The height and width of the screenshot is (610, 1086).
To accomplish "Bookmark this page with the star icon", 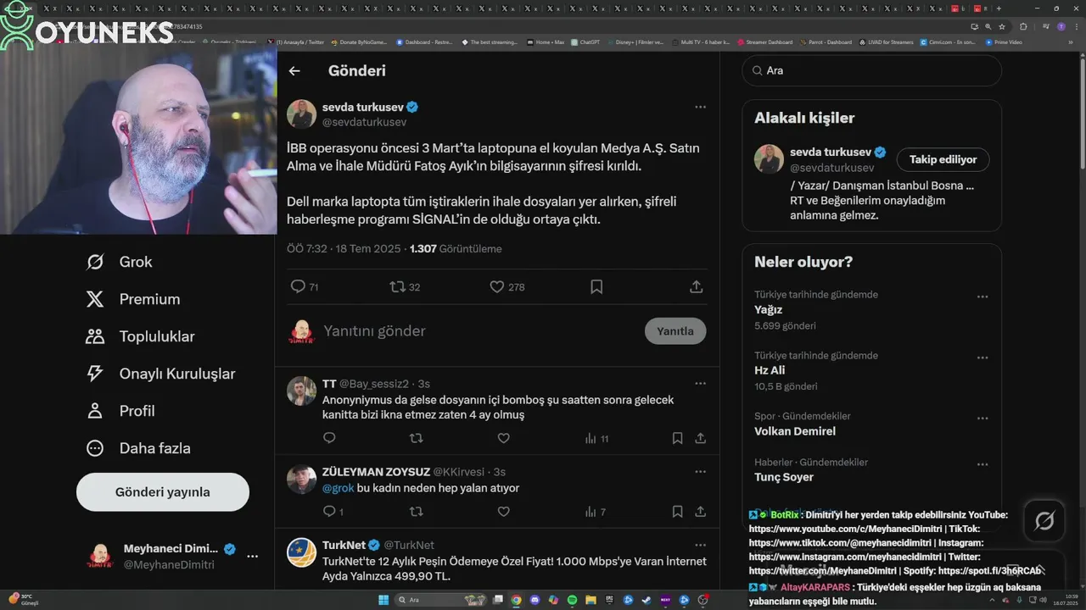I will pyautogui.click(x=1002, y=26).
